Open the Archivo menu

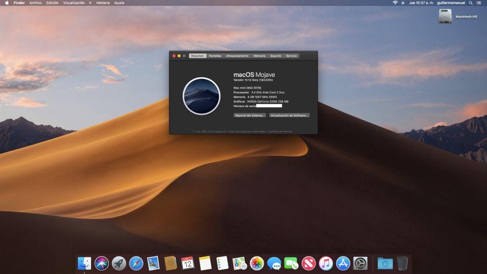36,3
